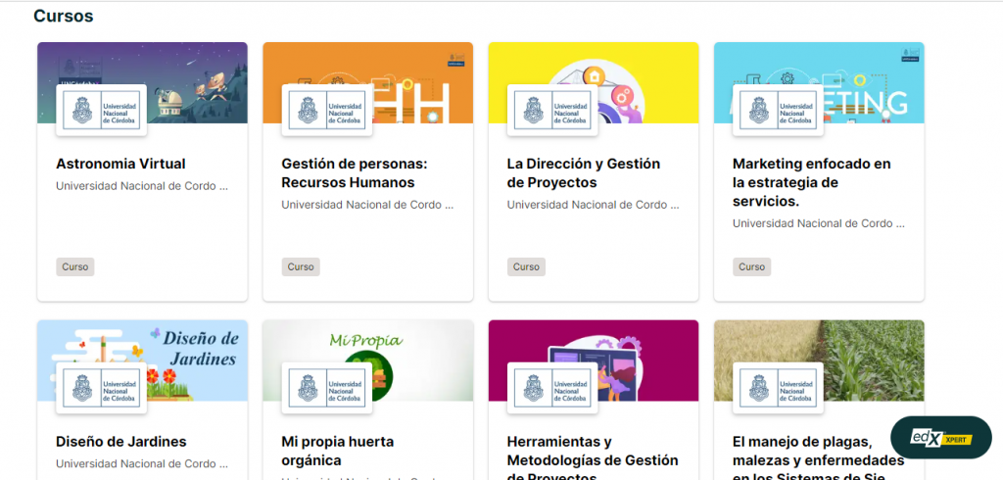Click university logo on Diseño de Jardines card
Image resolution: width=1003 pixels, height=480 pixels.
click(102, 388)
